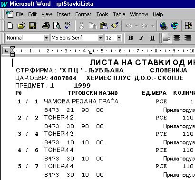Image resolution: width=195 pixels, height=180 pixels.
Task: Click the customs number 4807804
Action: 63,78
